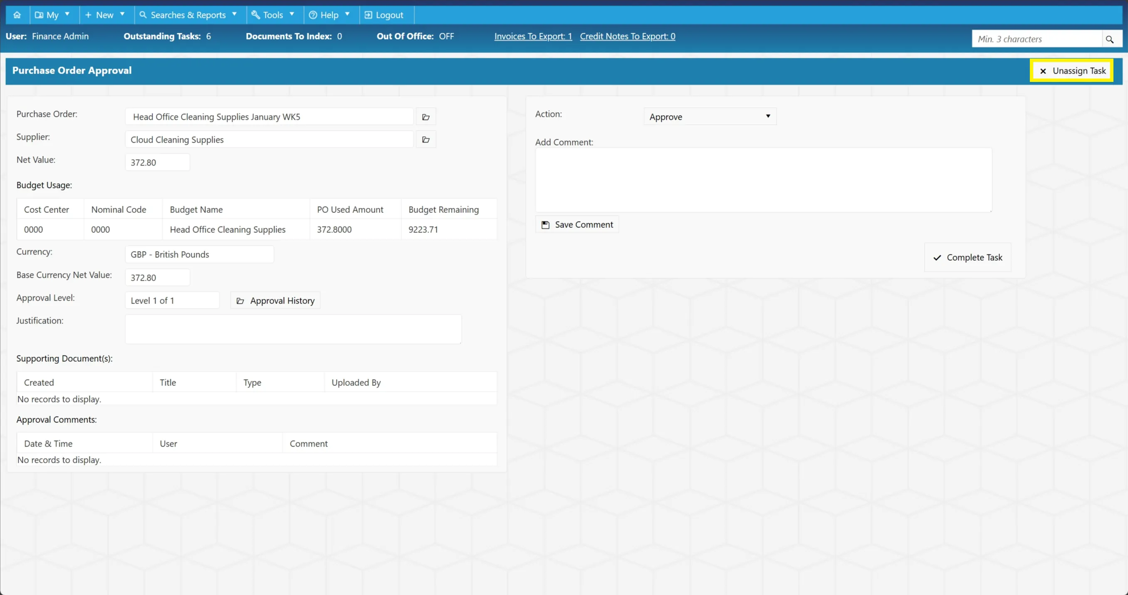Click the Budget Remaining column header
Viewport: 1128px width, 595px height.
tap(449, 209)
